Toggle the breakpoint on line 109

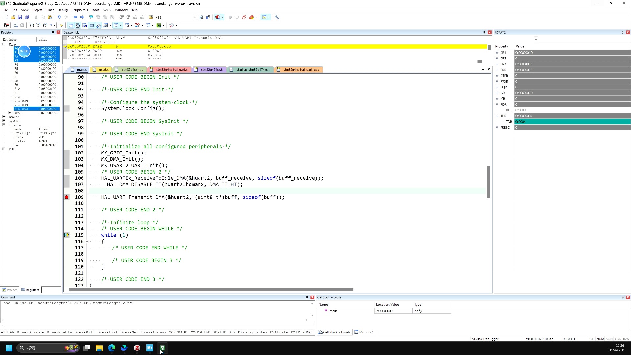coord(67,197)
